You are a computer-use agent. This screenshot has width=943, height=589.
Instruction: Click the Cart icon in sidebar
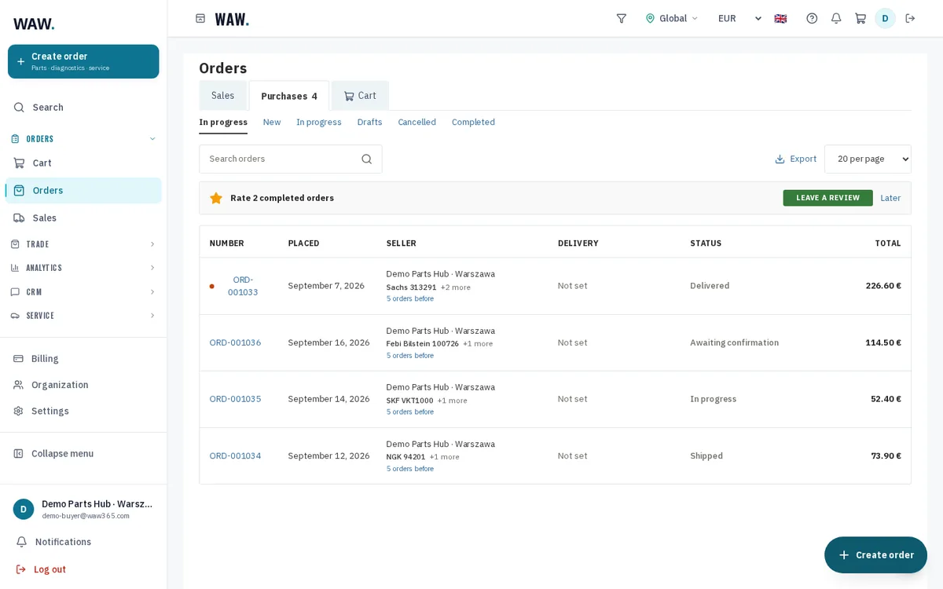click(19, 163)
